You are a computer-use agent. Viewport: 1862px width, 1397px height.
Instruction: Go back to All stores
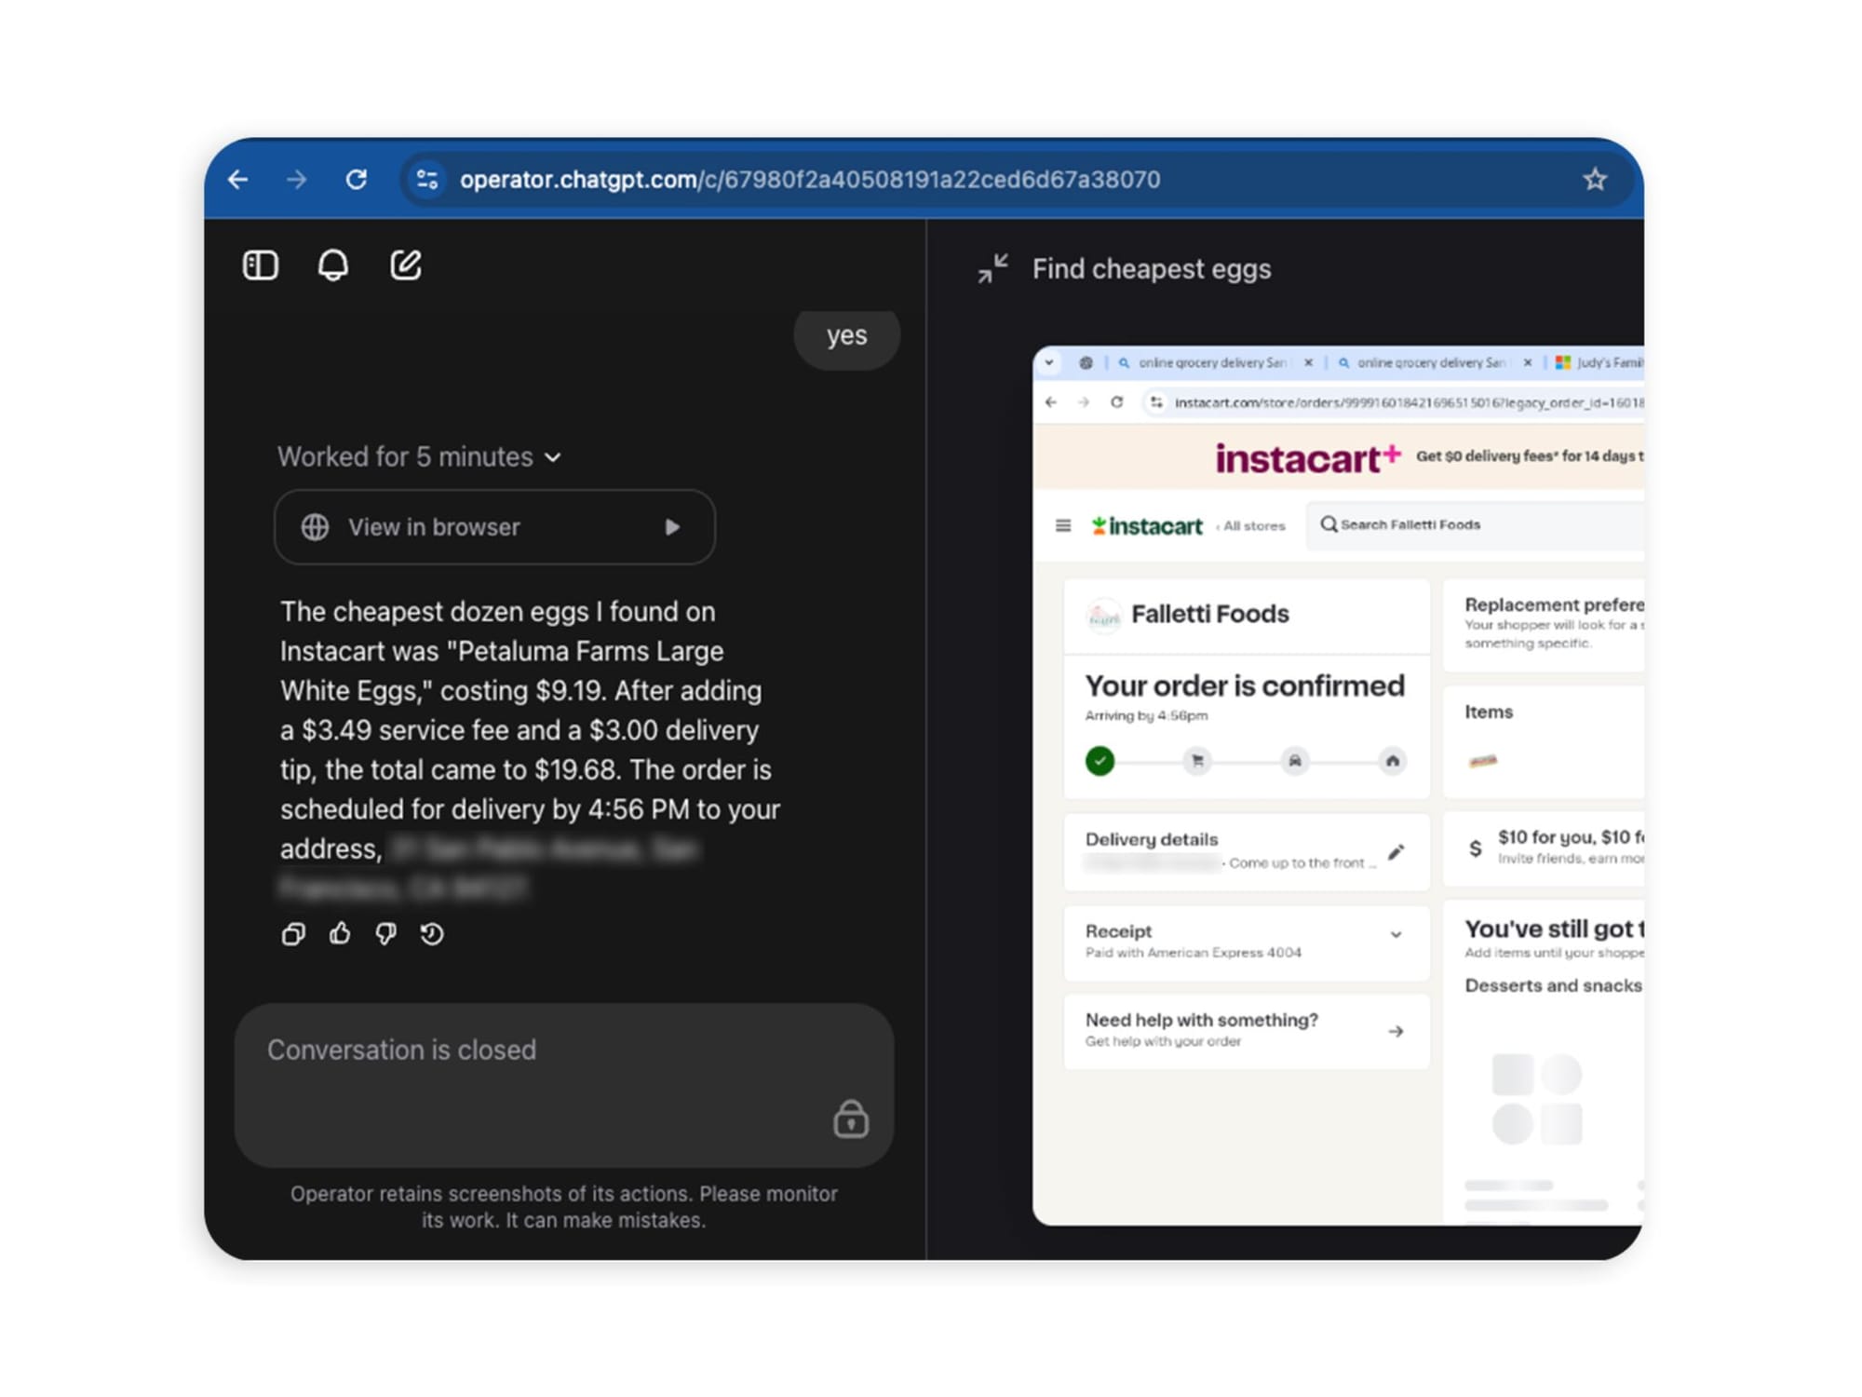pyautogui.click(x=1251, y=526)
